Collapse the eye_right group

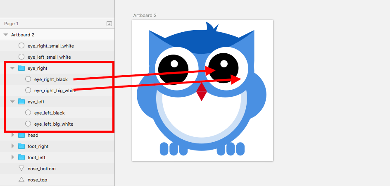12,68
